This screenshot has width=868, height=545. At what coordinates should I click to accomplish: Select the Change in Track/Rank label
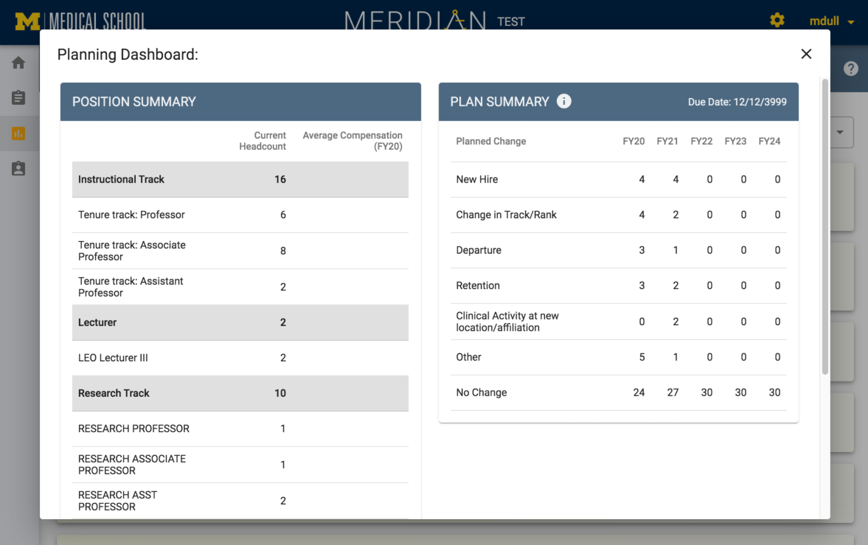click(x=506, y=215)
